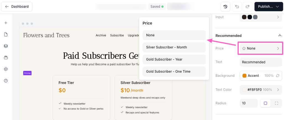
Task: Click the detach accent style icon
Action: [278, 76]
